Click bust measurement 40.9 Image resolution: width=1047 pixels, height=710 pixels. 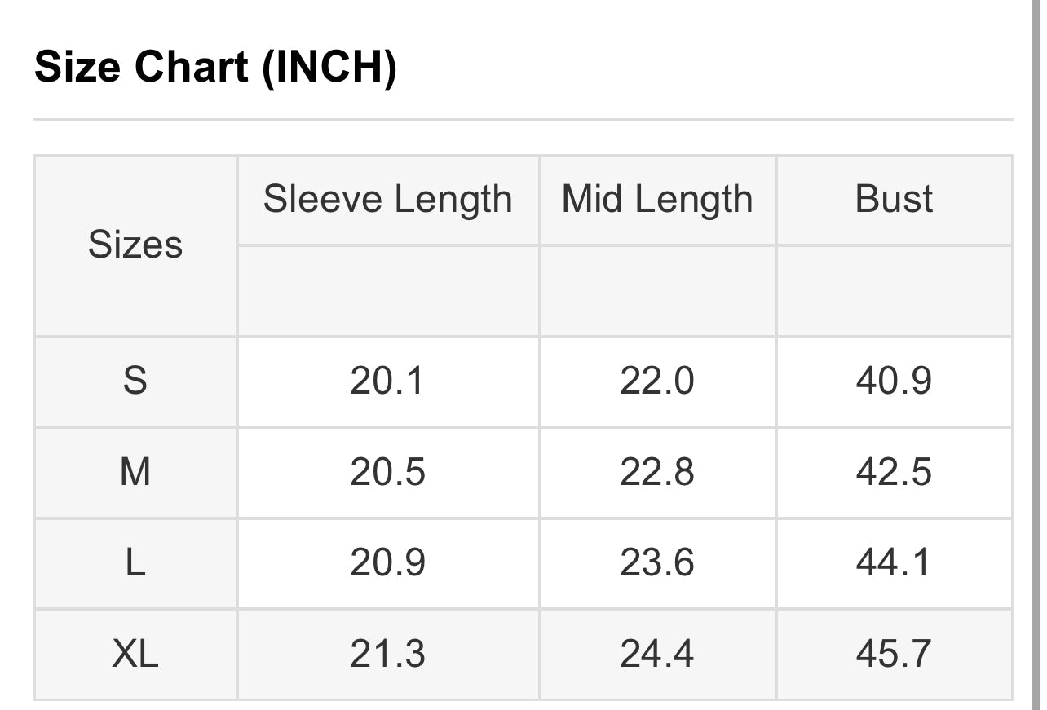(894, 381)
